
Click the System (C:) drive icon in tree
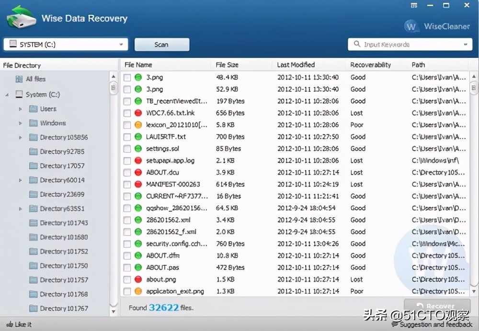[x=19, y=94]
